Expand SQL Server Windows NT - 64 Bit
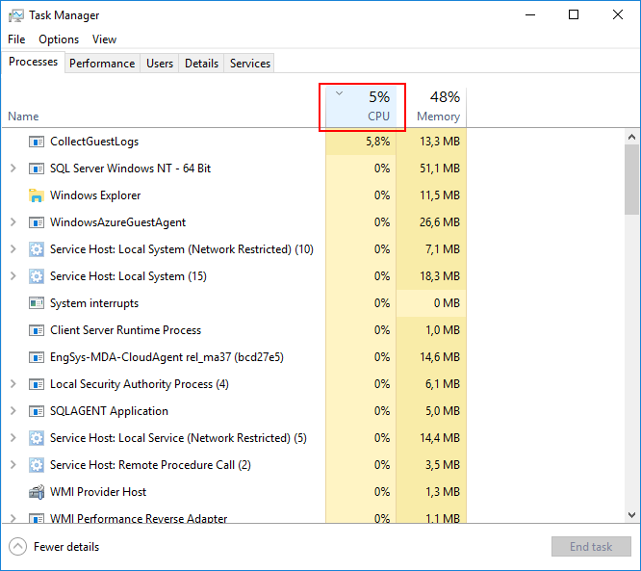641x571 pixels. tap(13, 169)
